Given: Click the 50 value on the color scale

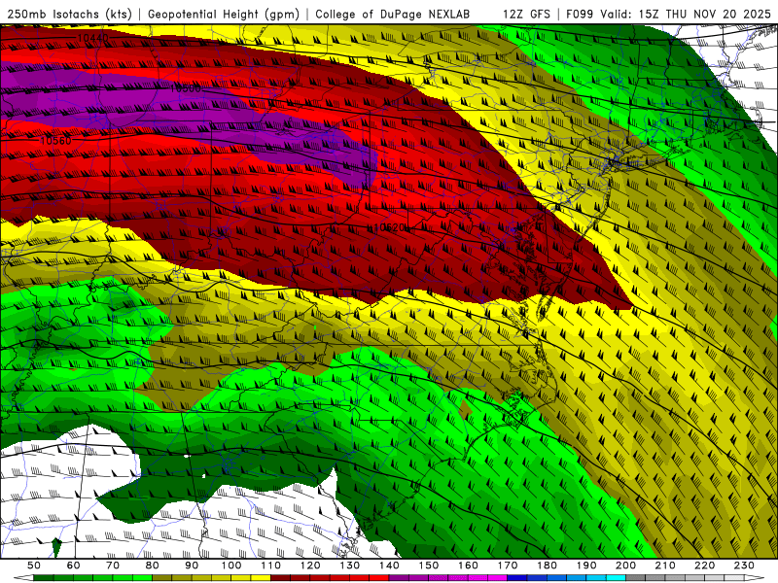Looking at the screenshot, I should pyautogui.click(x=34, y=566).
